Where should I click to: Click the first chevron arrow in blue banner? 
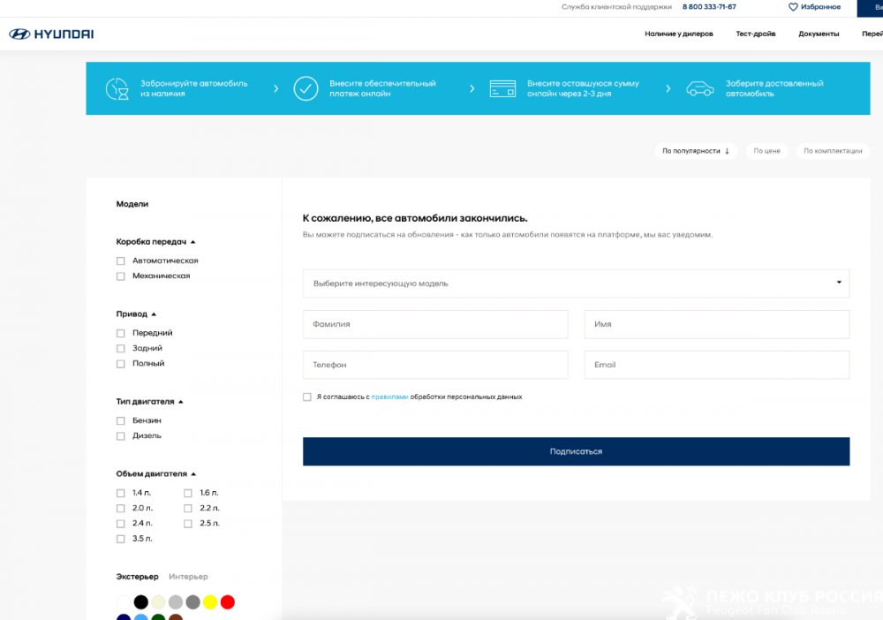[x=275, y=88]
